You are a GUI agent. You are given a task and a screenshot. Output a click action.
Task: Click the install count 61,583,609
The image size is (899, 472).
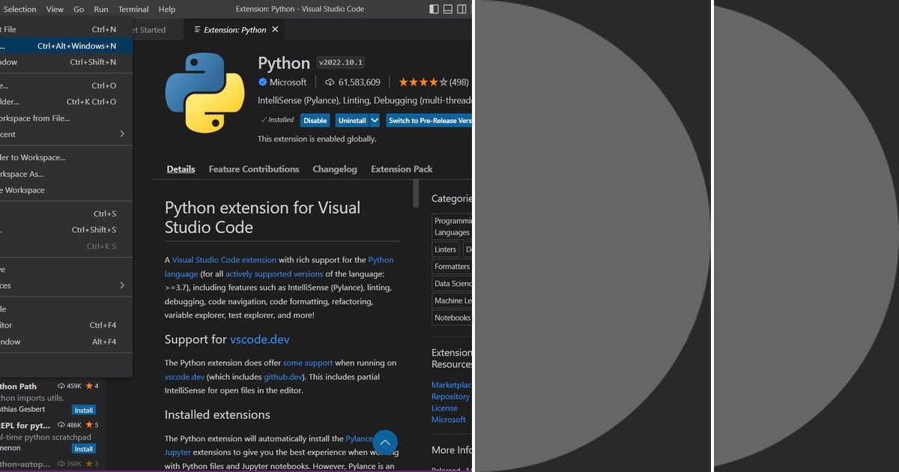(353, 82)
